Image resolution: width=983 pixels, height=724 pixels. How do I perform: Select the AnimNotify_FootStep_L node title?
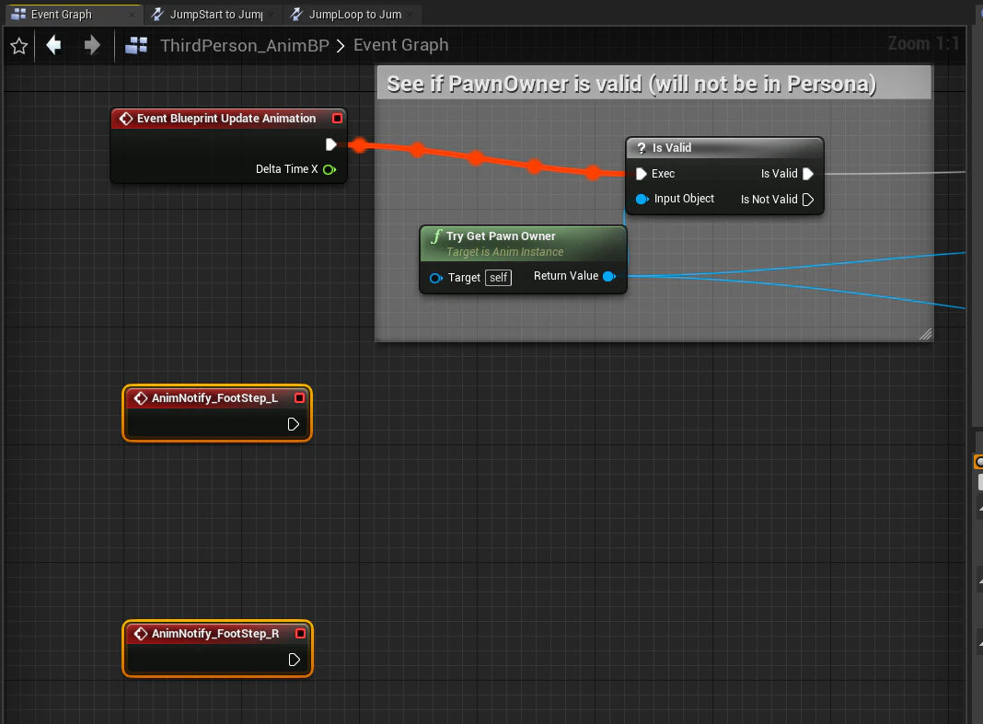[215, 398]
